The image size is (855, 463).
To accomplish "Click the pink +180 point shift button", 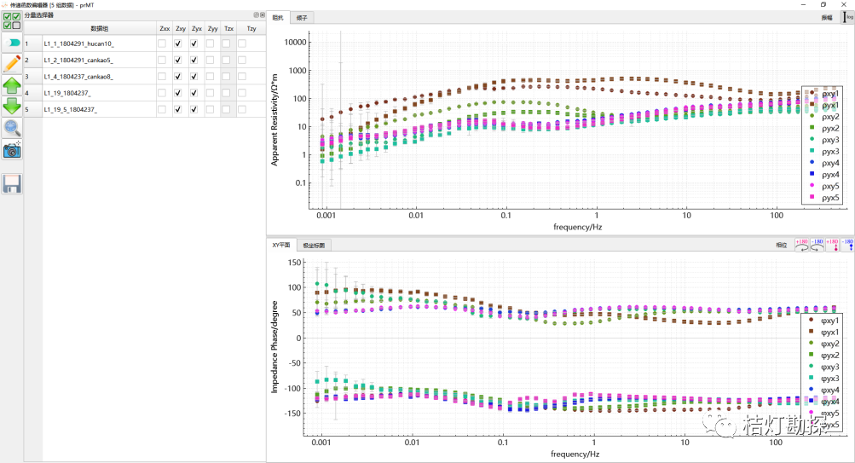I will point(832,245).
